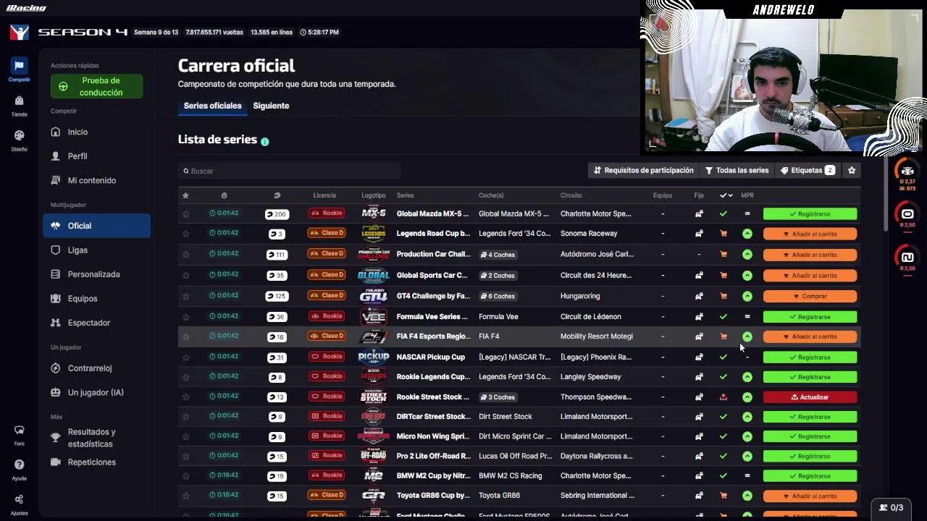Screen dimensions: 927x521
Task: Click the cart icon in Legends Road Cup row
Action: click(x=723, y=234)
